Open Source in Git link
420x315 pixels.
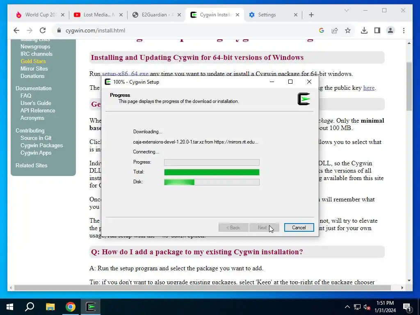[x=36, y=138]
